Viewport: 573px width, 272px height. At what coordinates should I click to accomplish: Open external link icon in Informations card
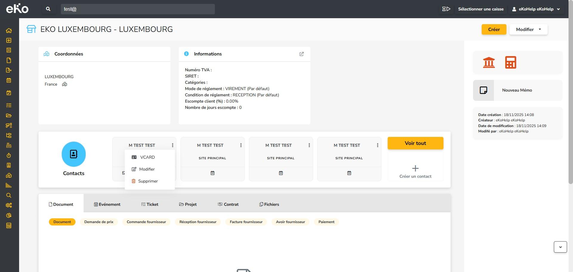(x=301, y=54)
